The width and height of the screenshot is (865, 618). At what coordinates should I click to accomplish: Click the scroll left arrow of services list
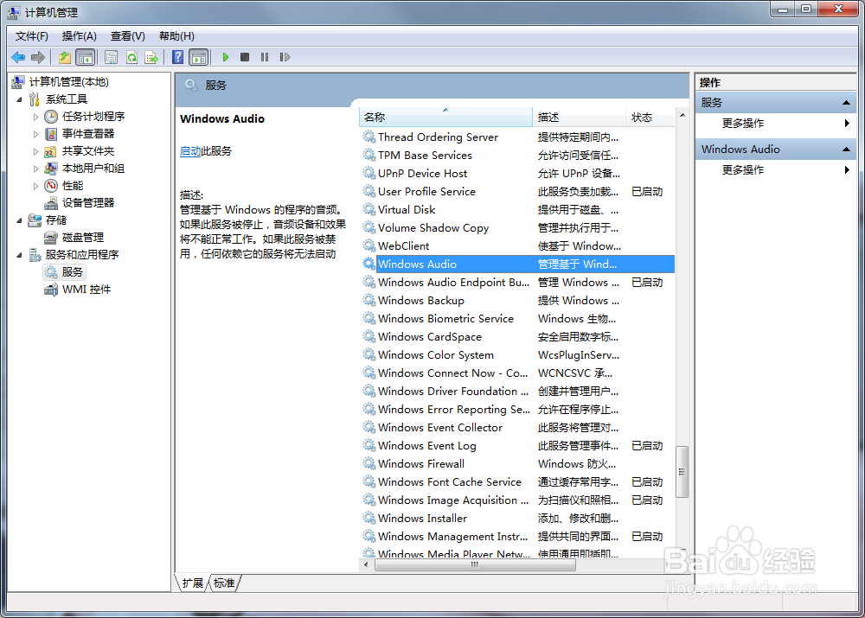(x=366, y=565)
